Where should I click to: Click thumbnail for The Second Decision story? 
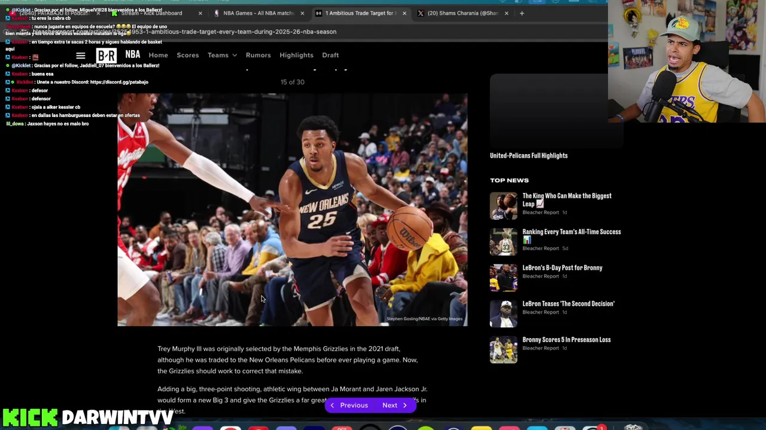tap(503, 313)
